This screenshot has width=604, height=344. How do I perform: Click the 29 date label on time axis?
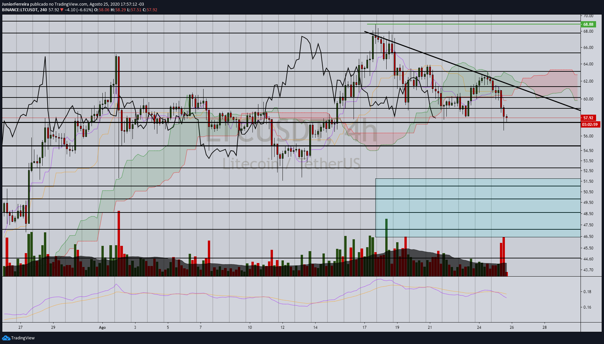[x=53, y=327]
